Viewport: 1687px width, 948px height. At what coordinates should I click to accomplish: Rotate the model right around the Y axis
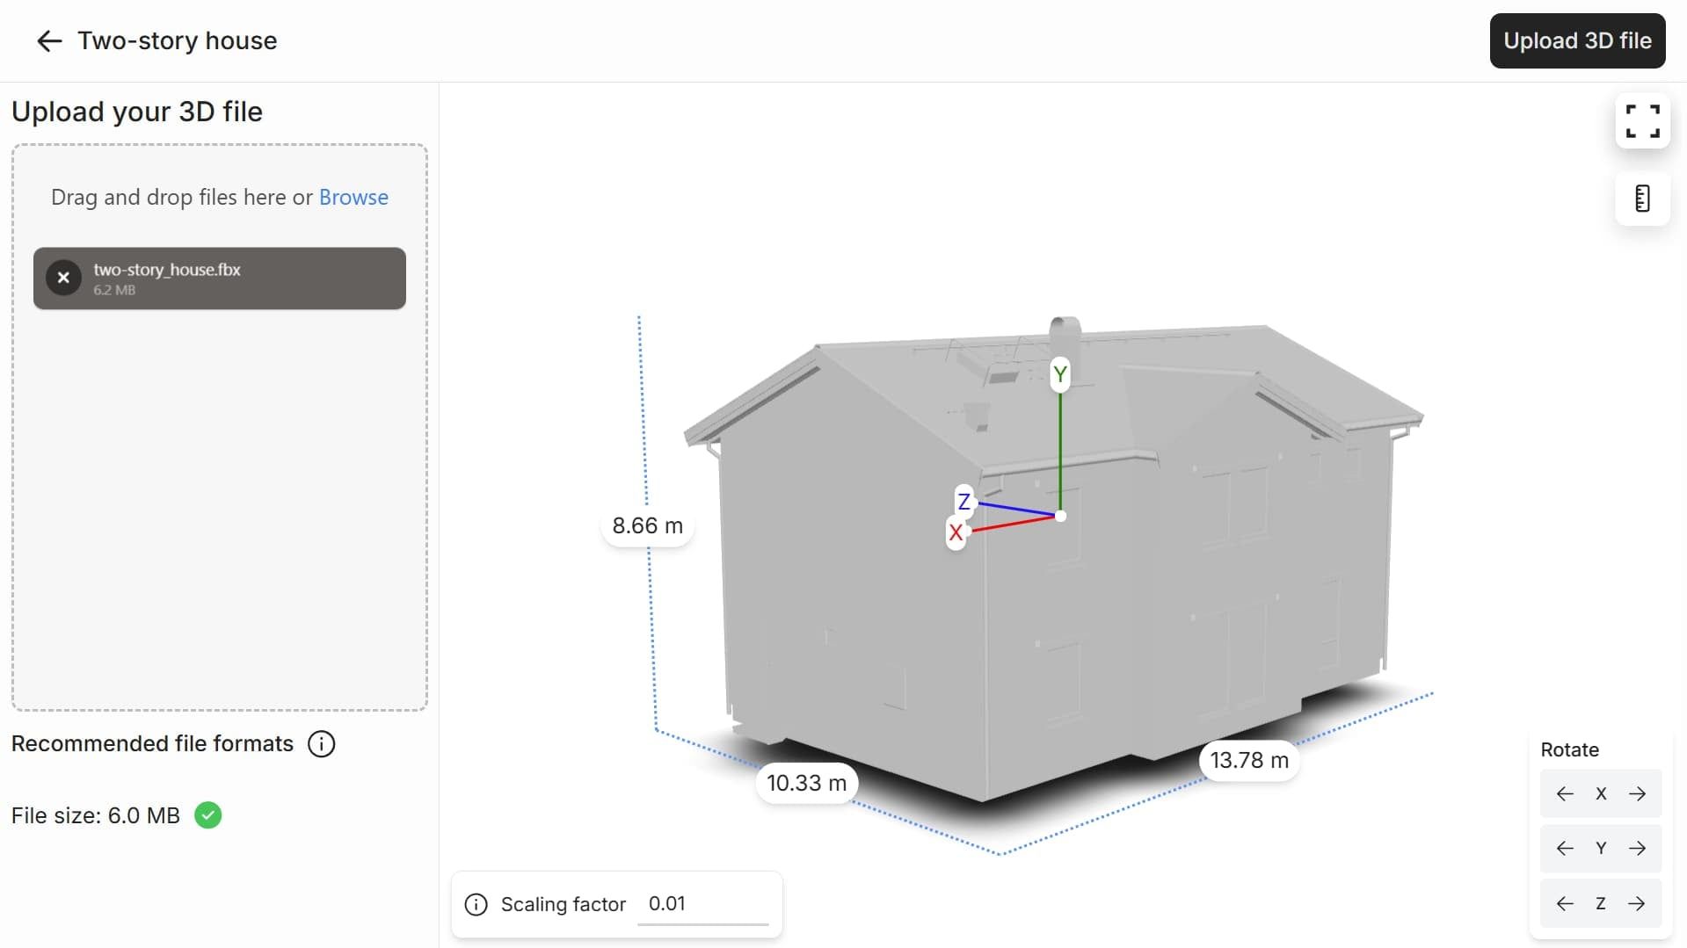1639,848
